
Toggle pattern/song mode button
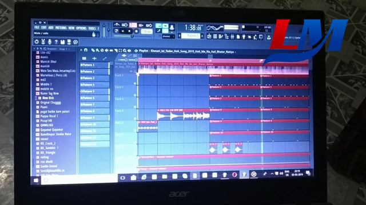tap(116, 31)
